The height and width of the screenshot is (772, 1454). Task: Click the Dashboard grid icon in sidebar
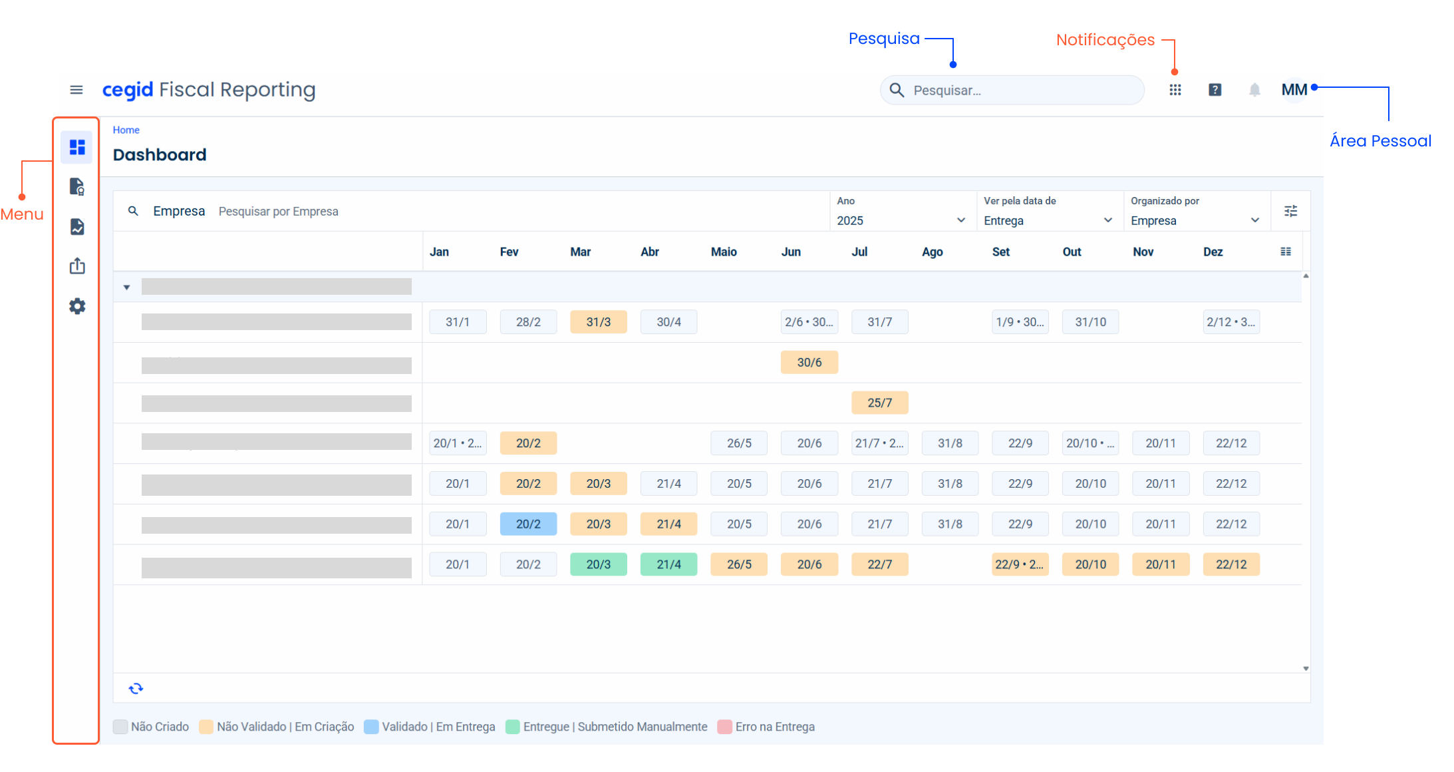pos(77,147)
